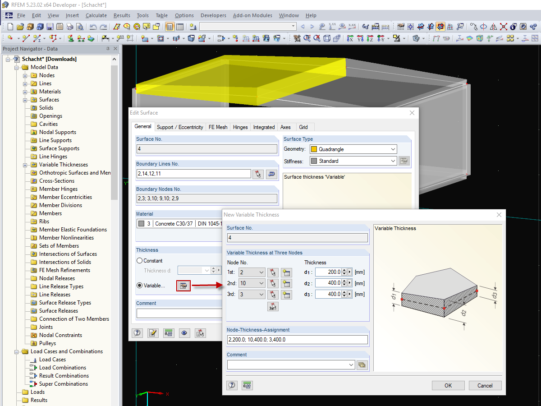Open the help question-mark icon in New Variable Thickness
The width and height of the screenshot is (541, 406).
click(x=232, y=385)
